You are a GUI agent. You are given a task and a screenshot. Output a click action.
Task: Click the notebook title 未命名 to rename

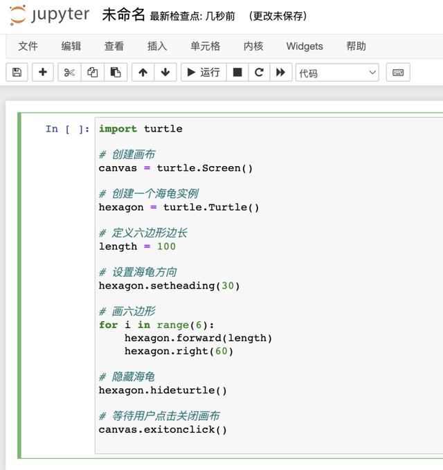(x=123, y=15)
